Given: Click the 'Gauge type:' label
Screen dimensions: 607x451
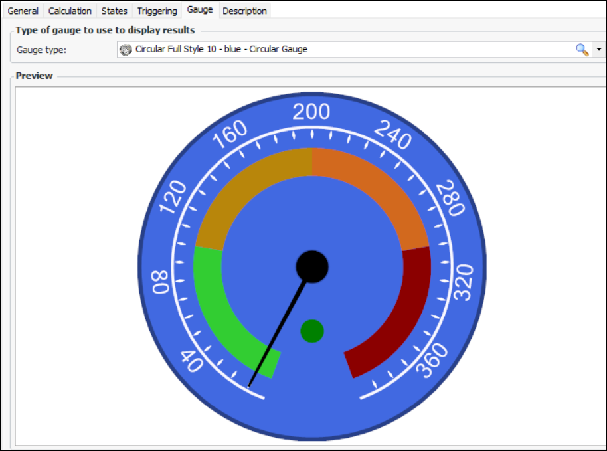Looking at the screenshot, I should click(x=41, y=50).
